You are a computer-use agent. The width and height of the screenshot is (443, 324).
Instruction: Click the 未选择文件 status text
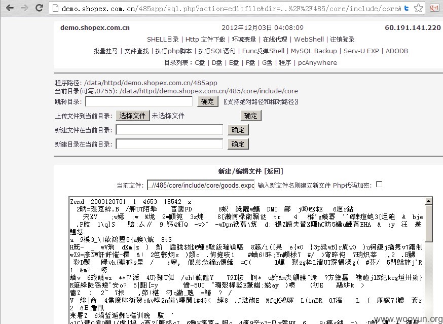point(168,116)
